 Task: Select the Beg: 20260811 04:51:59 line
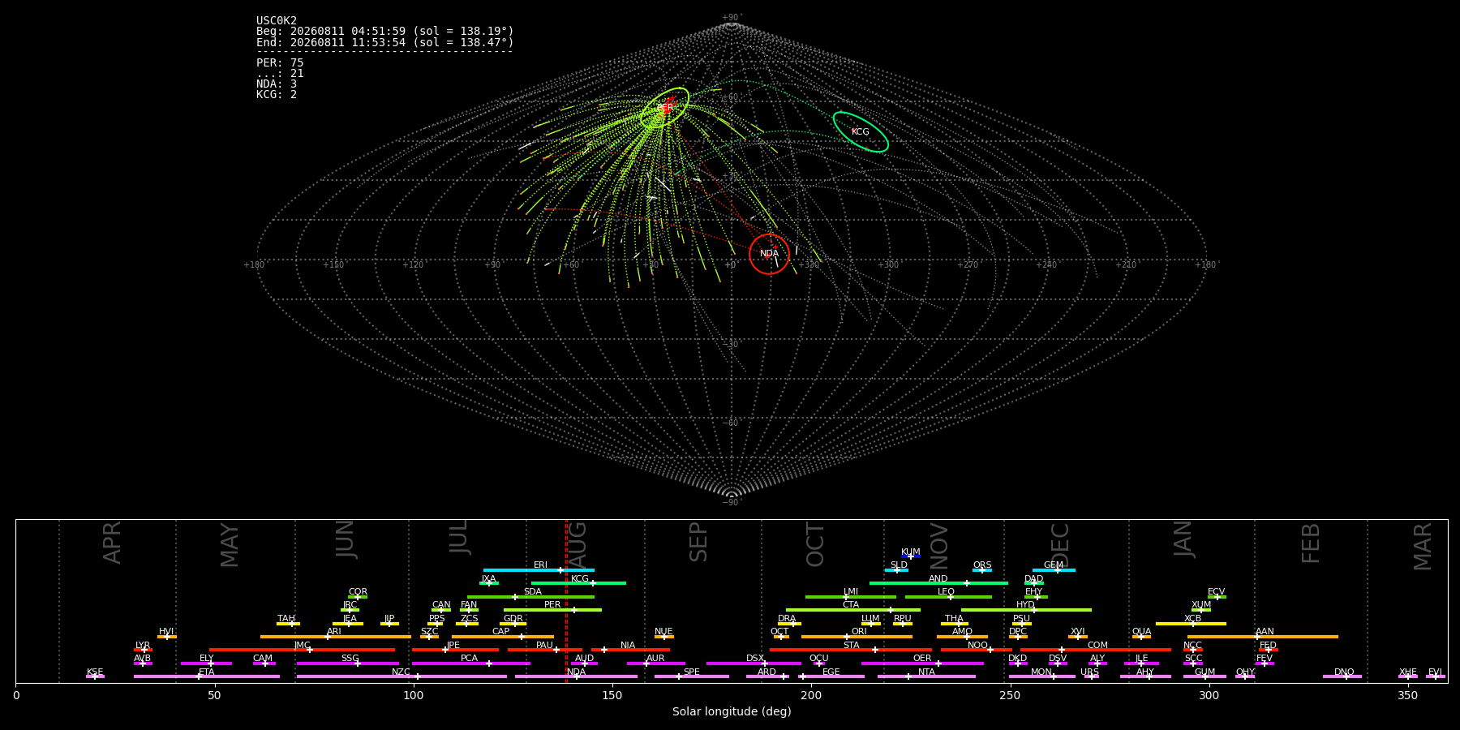tap(385, 32)
